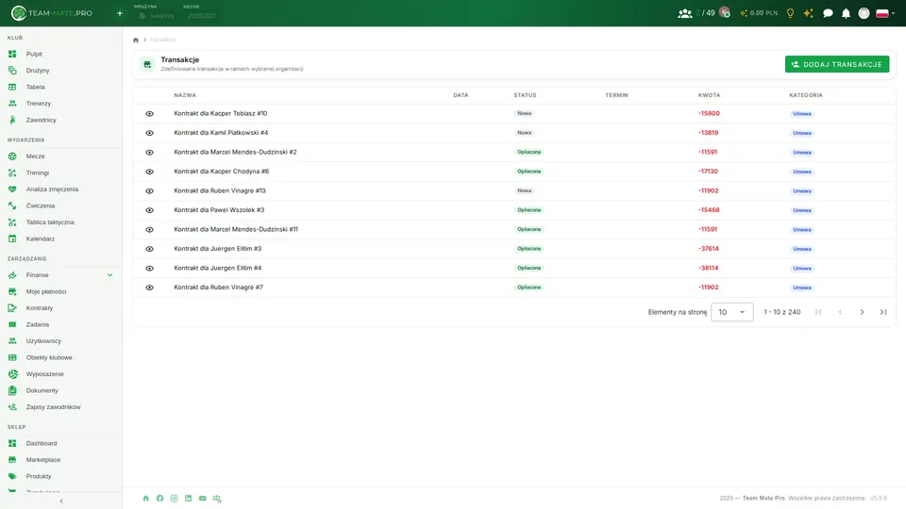Open the footer Facebook link
Screen dimensions: 906x509
(x=160, y=498)
